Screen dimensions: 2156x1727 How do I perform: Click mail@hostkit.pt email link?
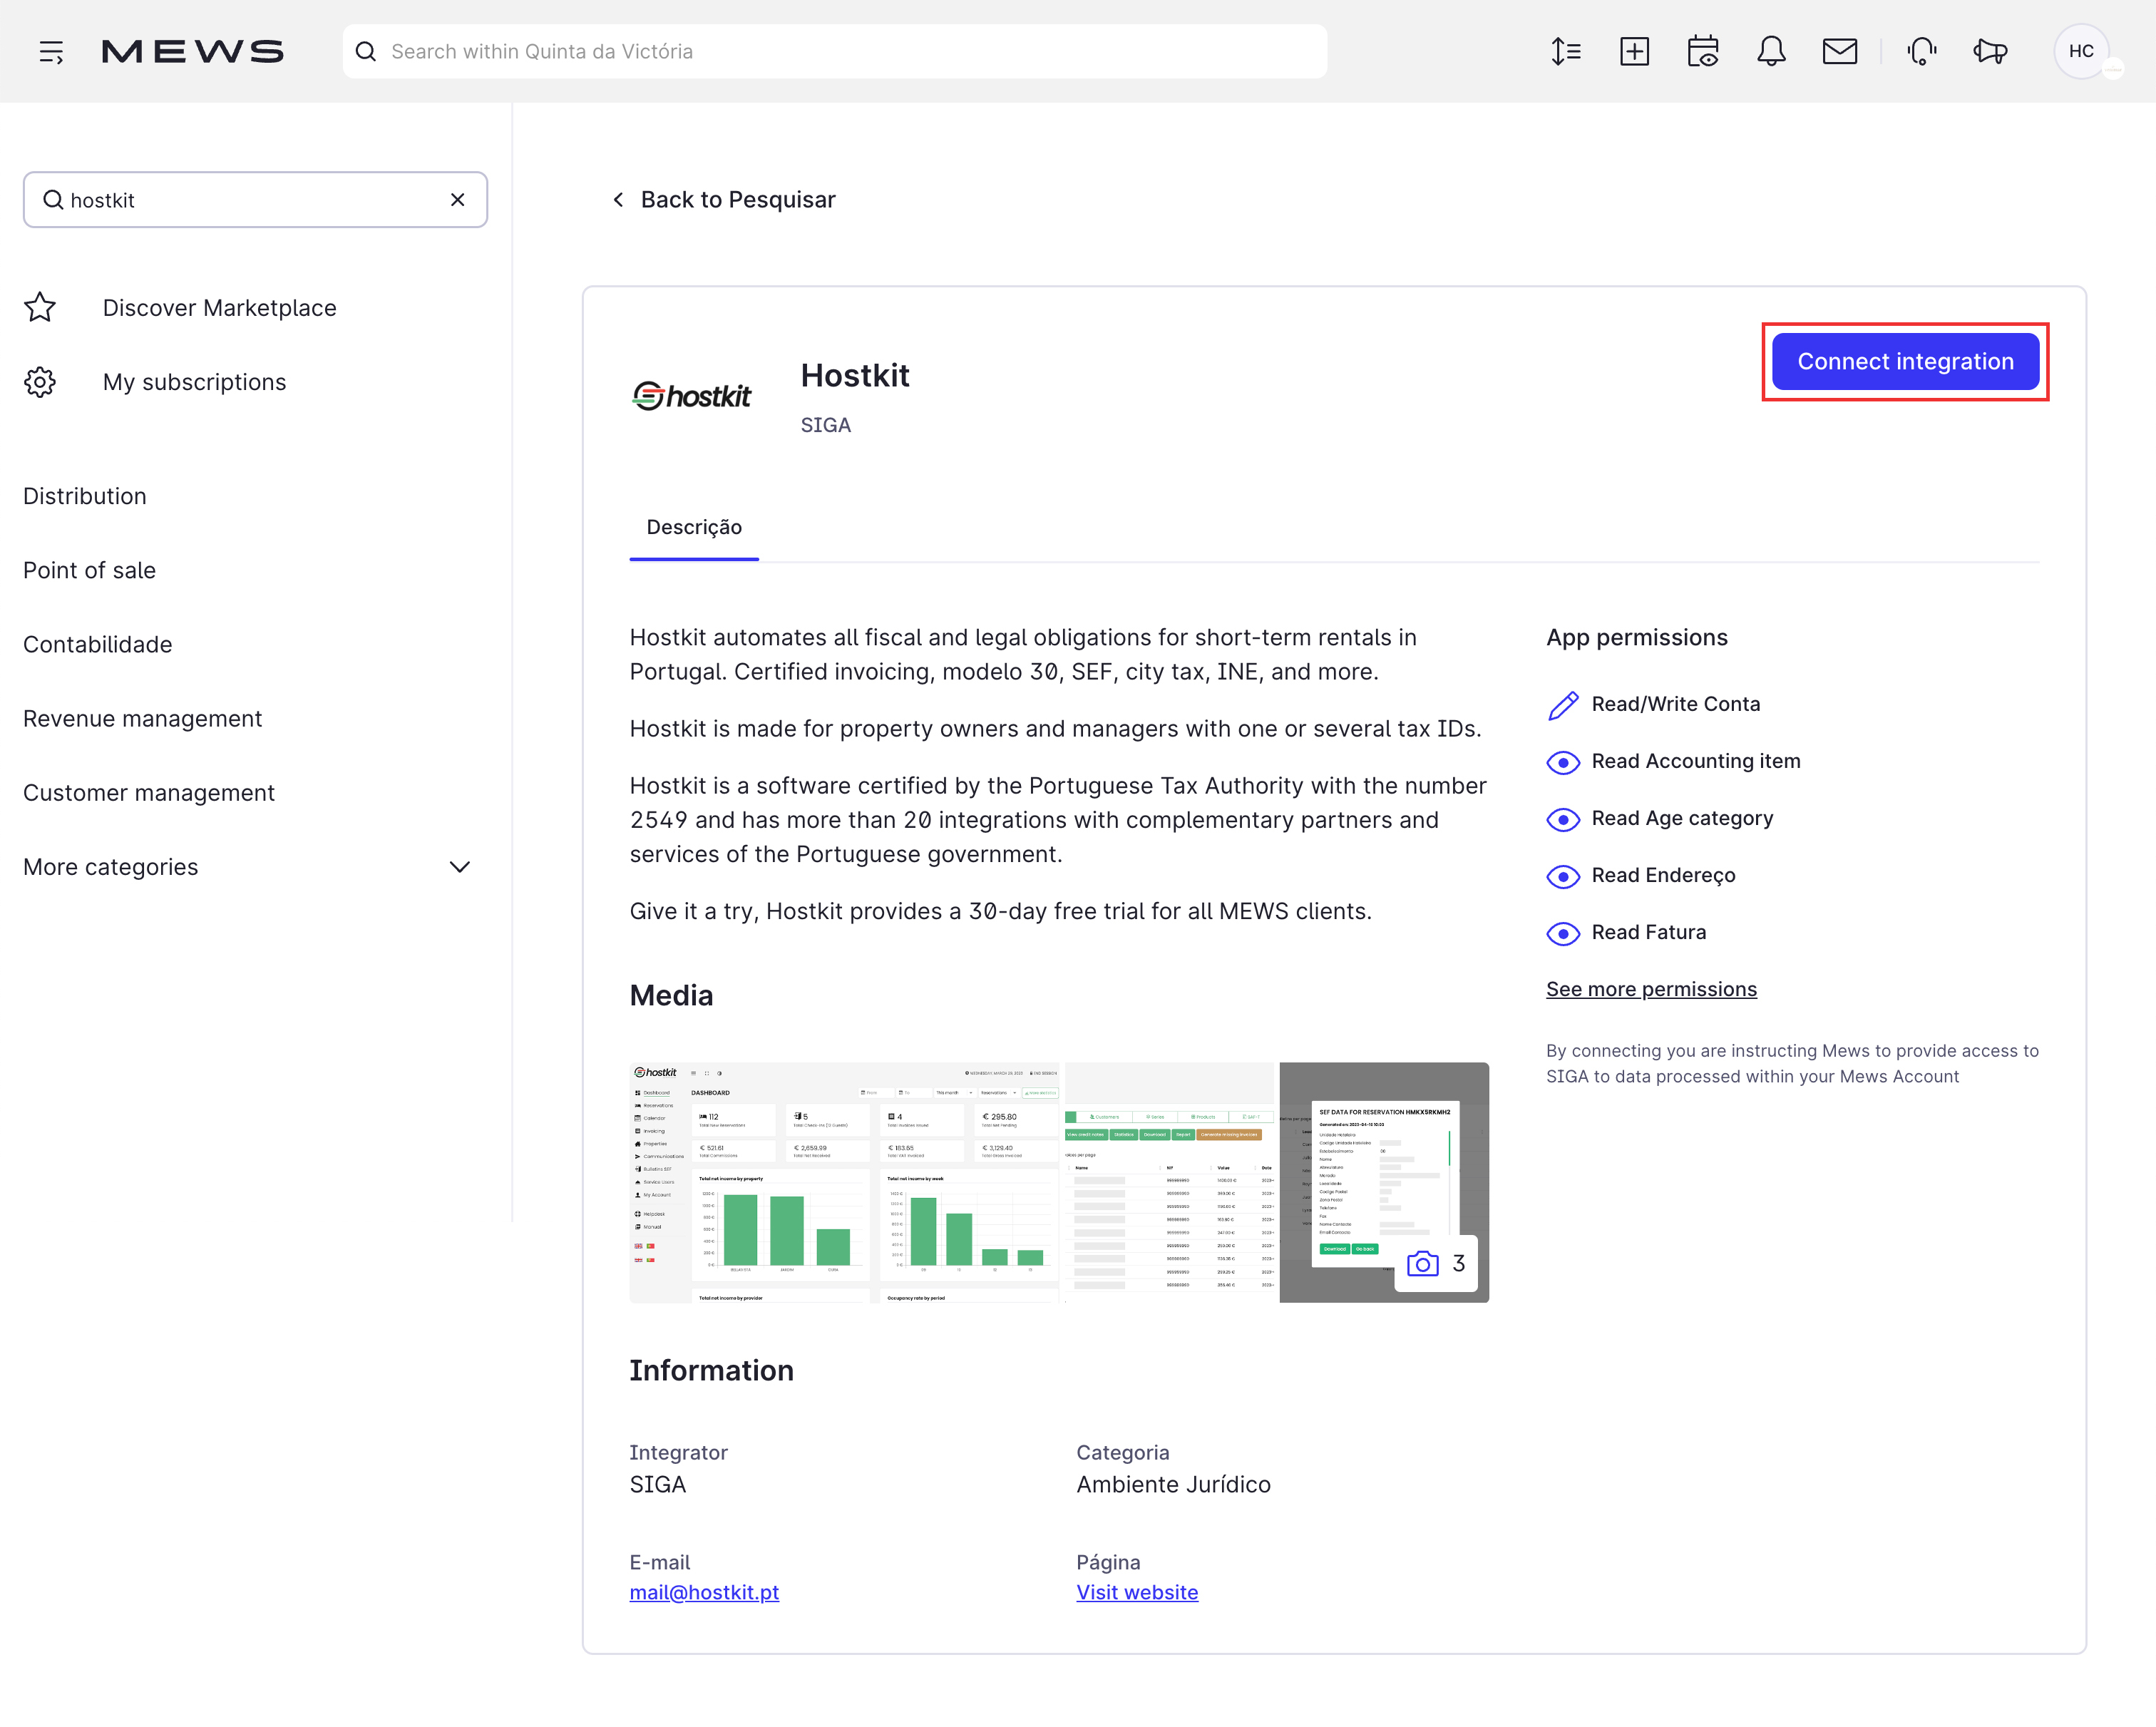(704, 1592)
